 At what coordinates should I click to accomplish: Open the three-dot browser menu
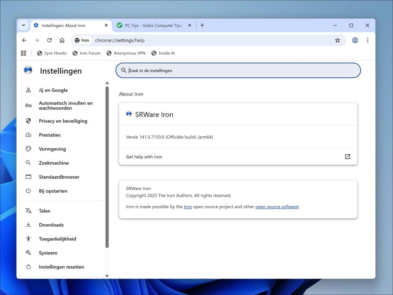(x=367, y=40)
